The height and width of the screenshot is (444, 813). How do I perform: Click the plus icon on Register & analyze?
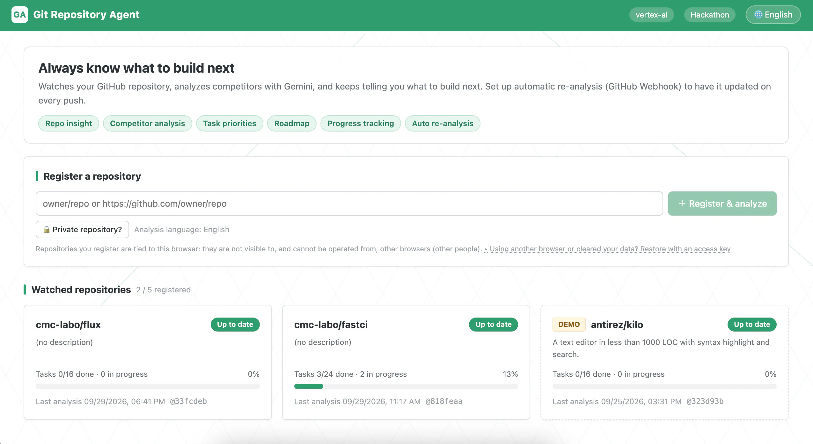(x=682, y=204)
